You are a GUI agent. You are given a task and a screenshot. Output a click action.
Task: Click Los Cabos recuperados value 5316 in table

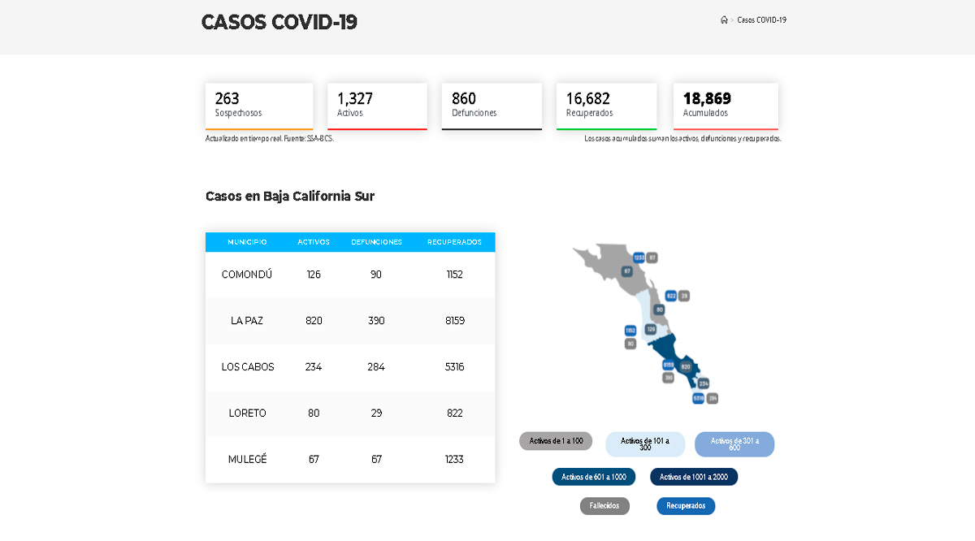pyautogui.click(x=454, y=367)
